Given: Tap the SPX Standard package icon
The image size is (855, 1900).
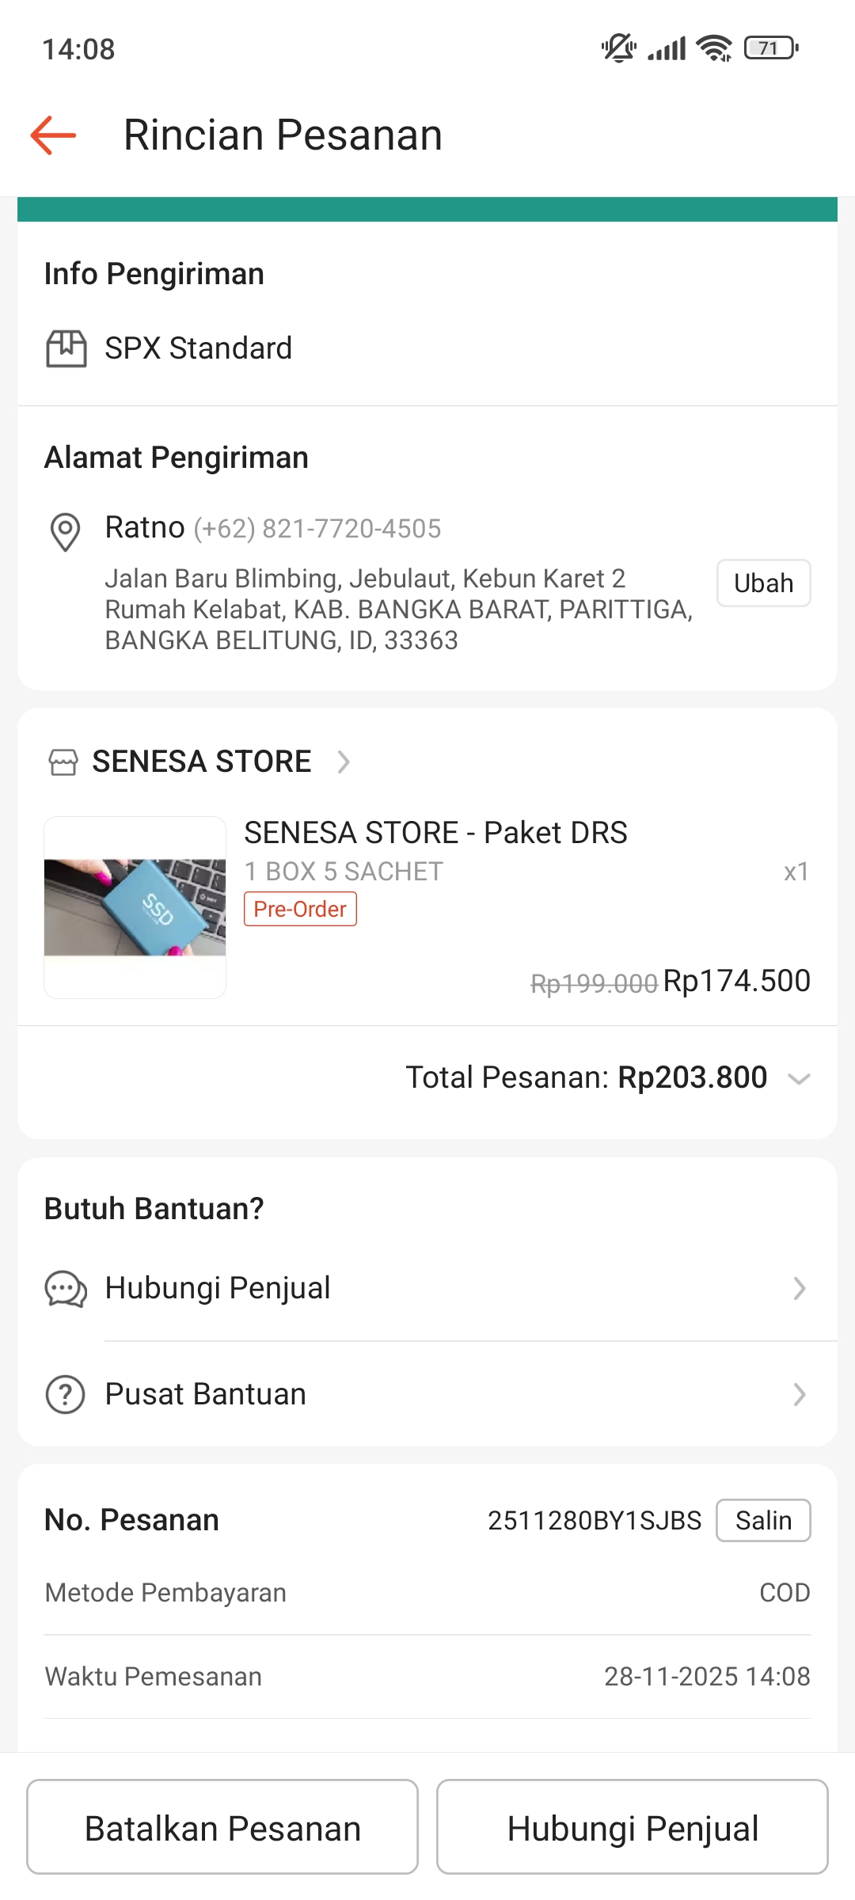Looking at the screenshot, I should (66, 348).
